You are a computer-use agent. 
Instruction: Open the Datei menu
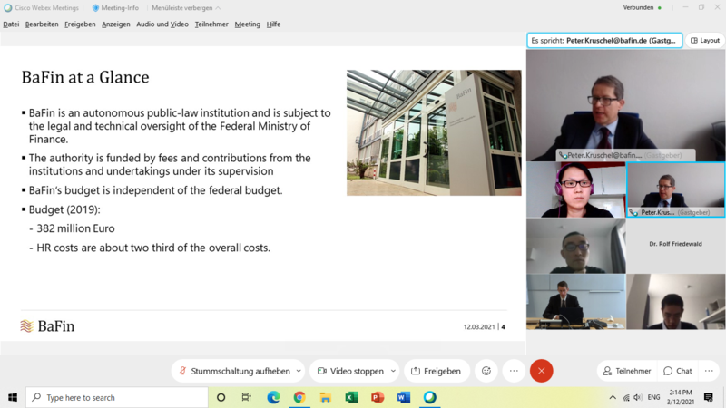[11, 24]
